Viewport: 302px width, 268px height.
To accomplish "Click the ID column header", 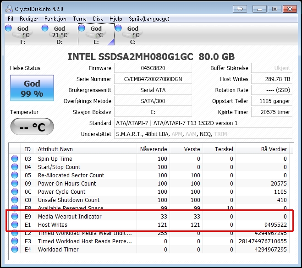I will [x=28, y=149].
